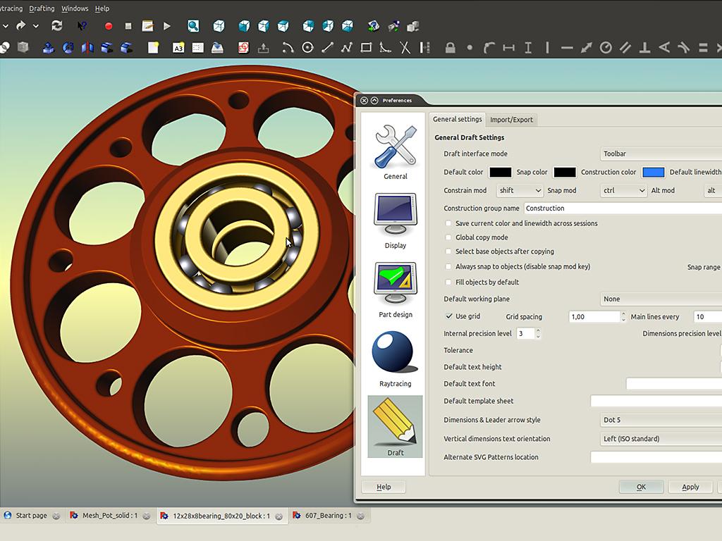Select the sketcher line tool
Screen dimensions: 722x541
click(327, 47)
